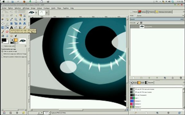Open the layer Mode dropdown
185x115 pixels.
(160, 16)
